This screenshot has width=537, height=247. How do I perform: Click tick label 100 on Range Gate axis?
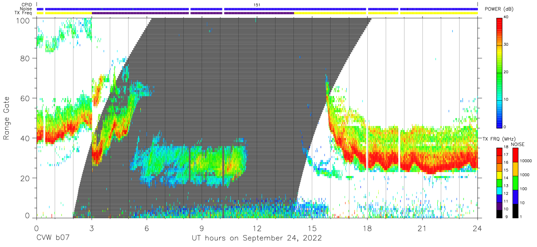[23, 20]
